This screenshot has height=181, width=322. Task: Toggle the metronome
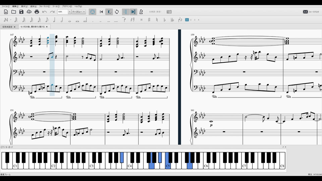[x=141, y=12]
